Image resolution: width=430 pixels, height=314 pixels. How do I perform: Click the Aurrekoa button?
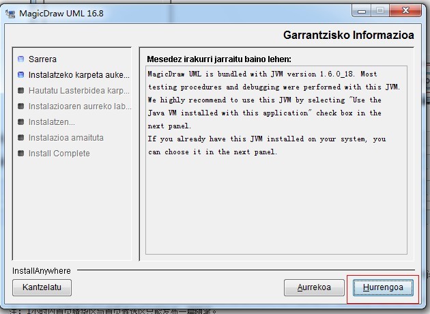[x=314, y=287]
